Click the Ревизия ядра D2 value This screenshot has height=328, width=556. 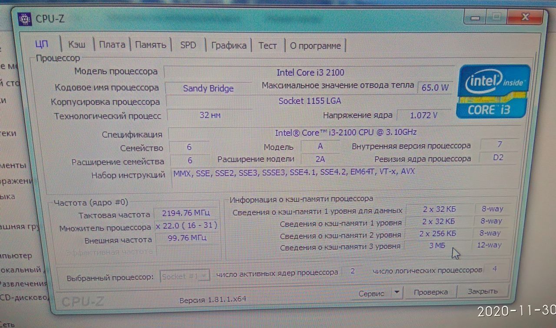[498, 158]
